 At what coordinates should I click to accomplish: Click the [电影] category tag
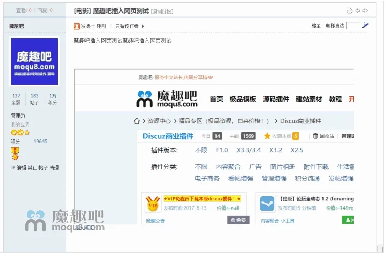pyautogui.click(x=82, y=11)
